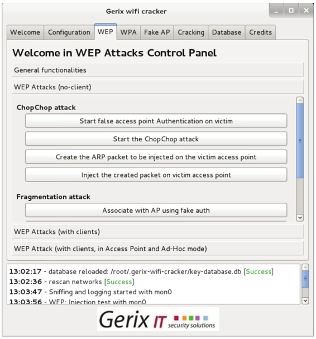Click the 'ChopChop attack' heading
The height and width of the screenshot is (339, 316).
point(46,107)
